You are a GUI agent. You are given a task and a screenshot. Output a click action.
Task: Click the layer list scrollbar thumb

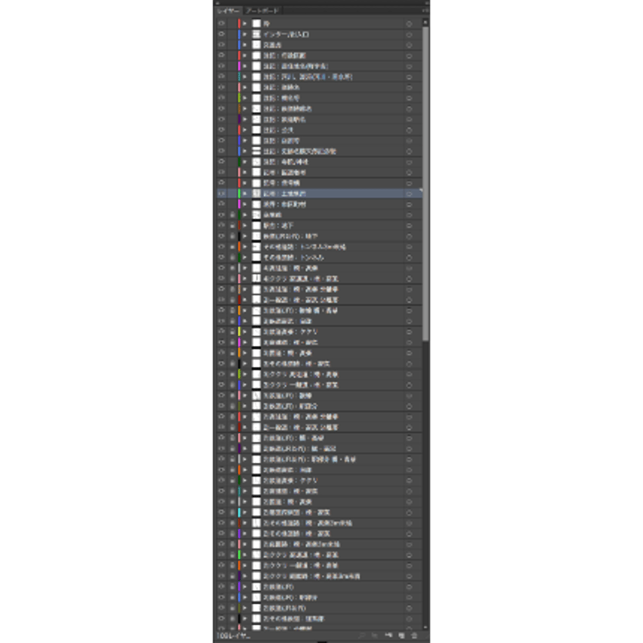(x=426, y=183)
